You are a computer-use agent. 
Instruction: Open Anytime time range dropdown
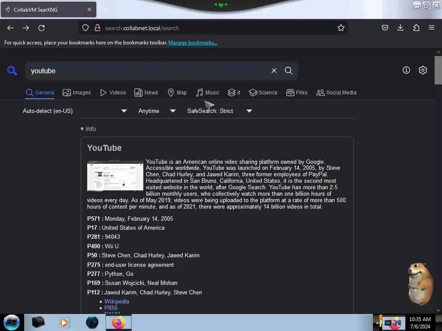157,111
